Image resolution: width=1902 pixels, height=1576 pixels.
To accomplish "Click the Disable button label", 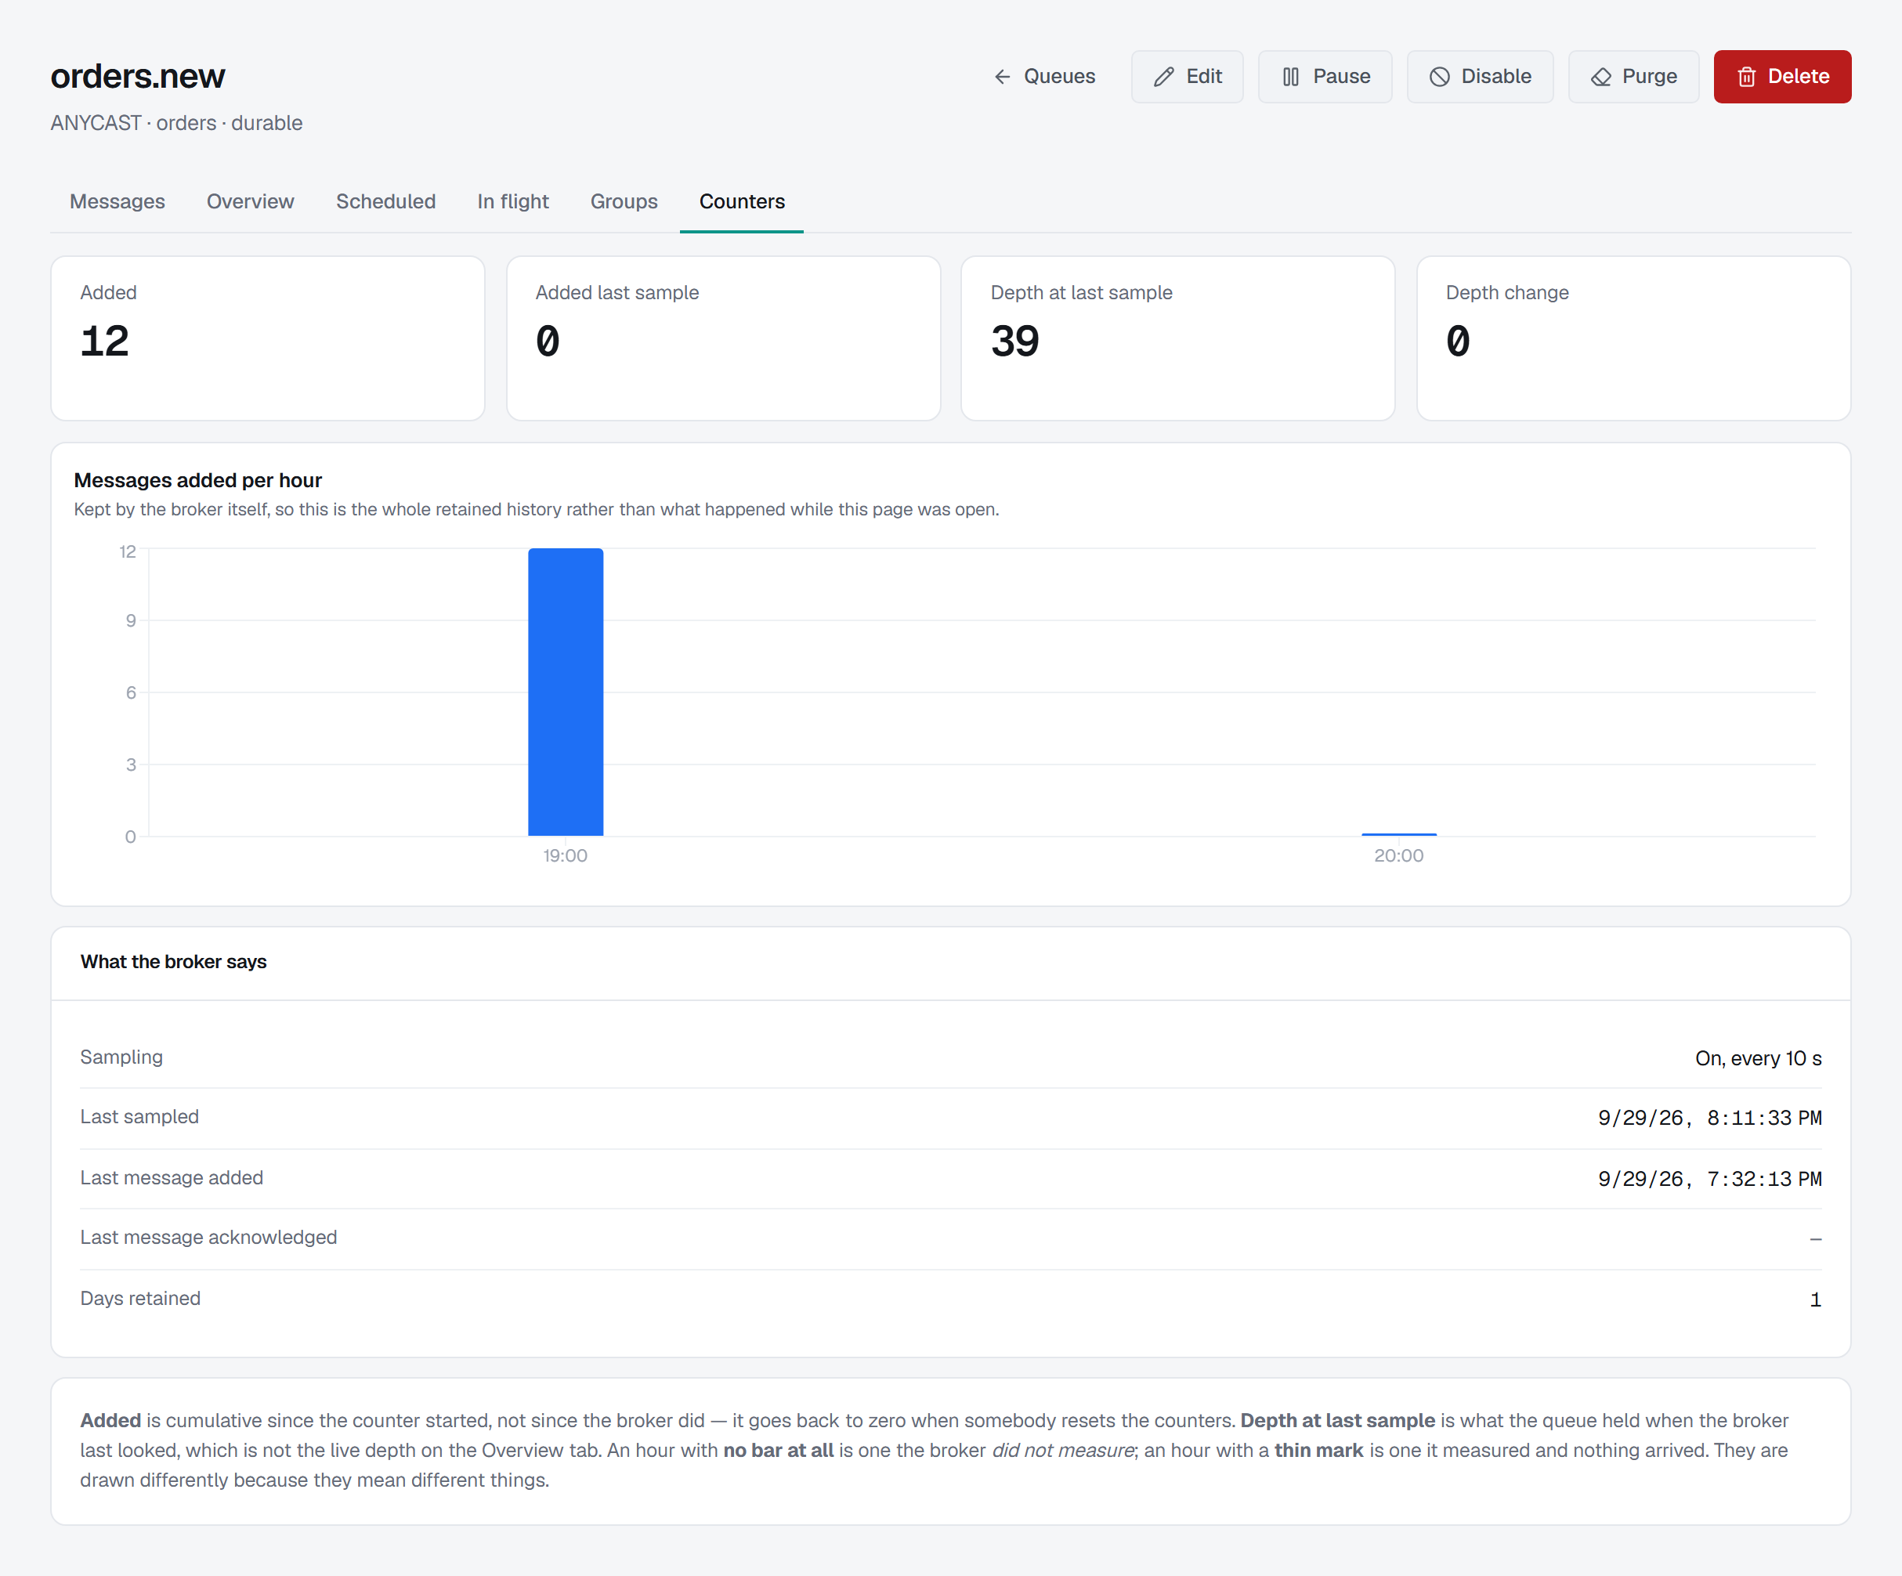I will [x=1496, y=77].
